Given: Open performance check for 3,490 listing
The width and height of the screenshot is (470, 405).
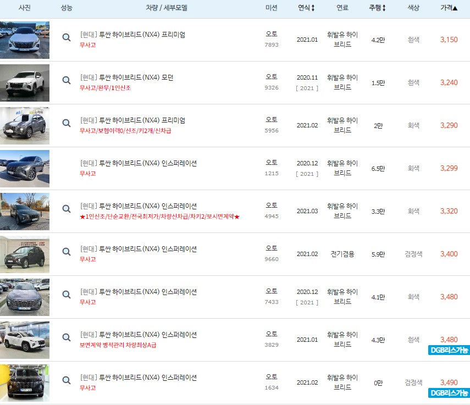Looking at the screenshot, I should click(67, 380).
